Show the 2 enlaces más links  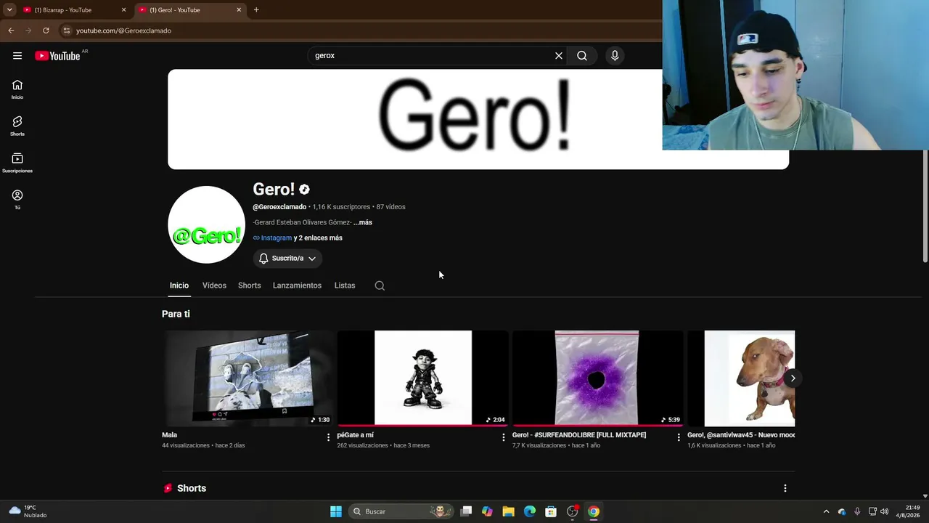click(x=318, y=238)
